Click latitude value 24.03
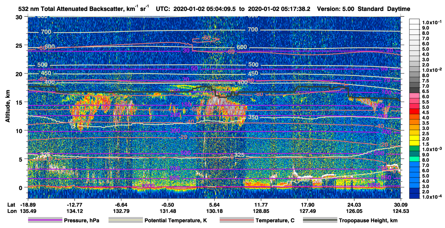This screenshot has height=228, width=445. point(354,204)
